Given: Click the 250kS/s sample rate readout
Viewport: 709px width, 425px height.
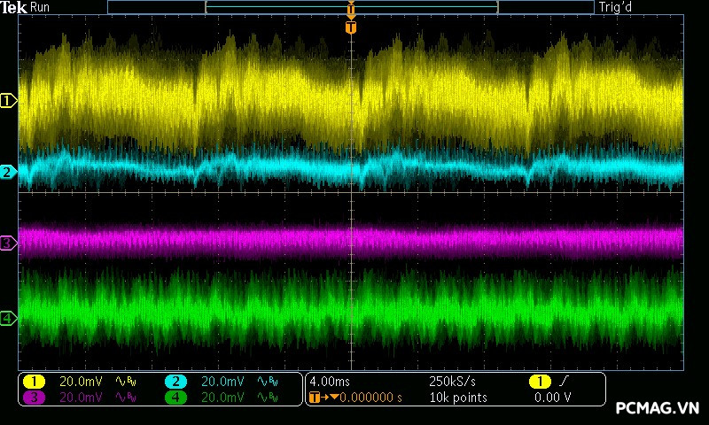Looking at the screenshot, I should coord(454,382).
